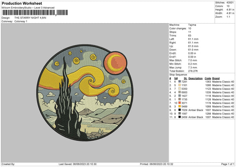Pick the gray swatch beside 1587
The image size is (236, 167).
tap(180, 113)
